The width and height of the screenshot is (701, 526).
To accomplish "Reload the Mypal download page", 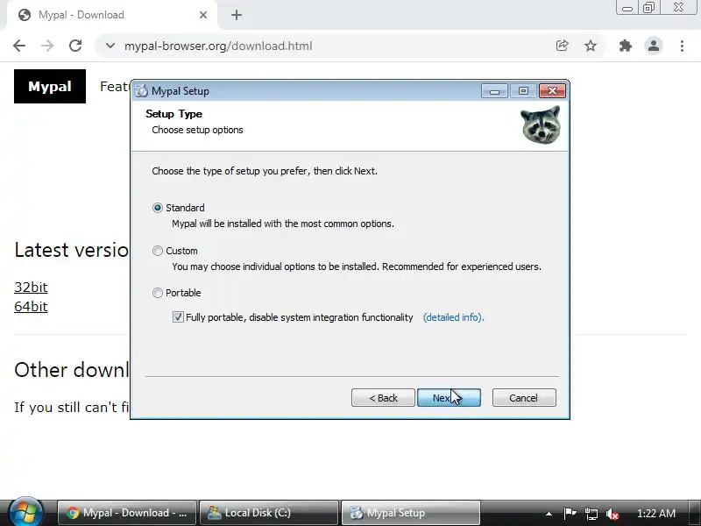I will point(75,46).
